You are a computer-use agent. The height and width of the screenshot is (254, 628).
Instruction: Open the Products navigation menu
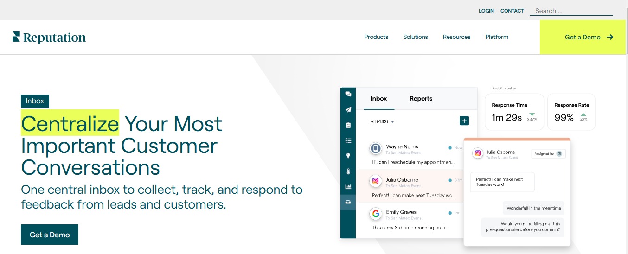[376, 37]
